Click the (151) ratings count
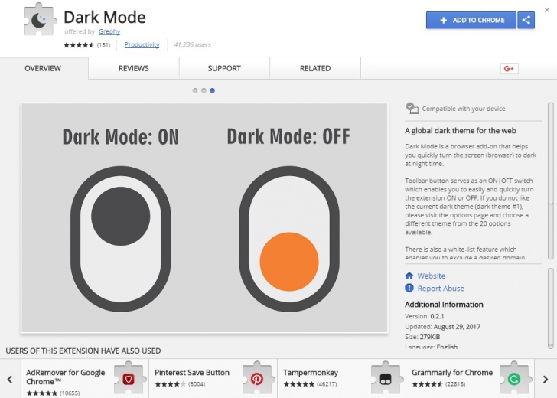 coord(104,44)
